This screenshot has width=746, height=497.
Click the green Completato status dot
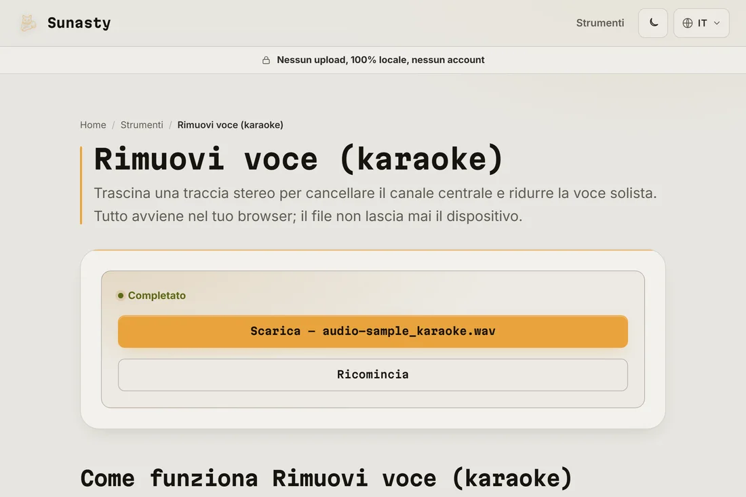pos(121,296)
